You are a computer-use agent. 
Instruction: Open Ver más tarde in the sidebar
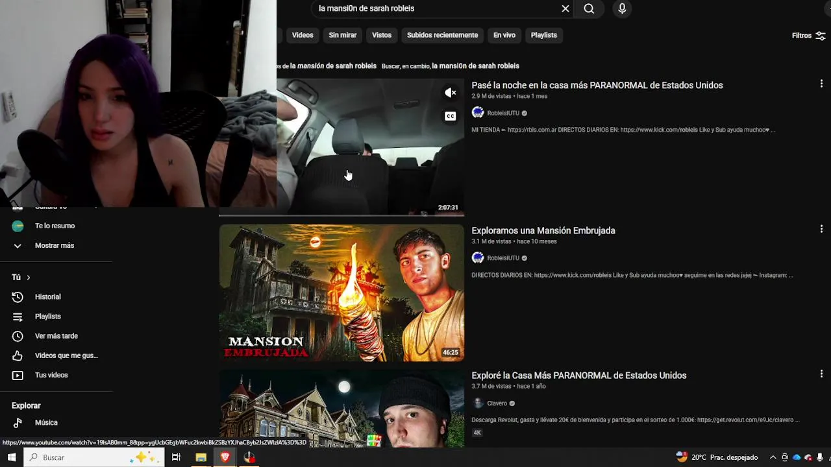tap(56, 335)
